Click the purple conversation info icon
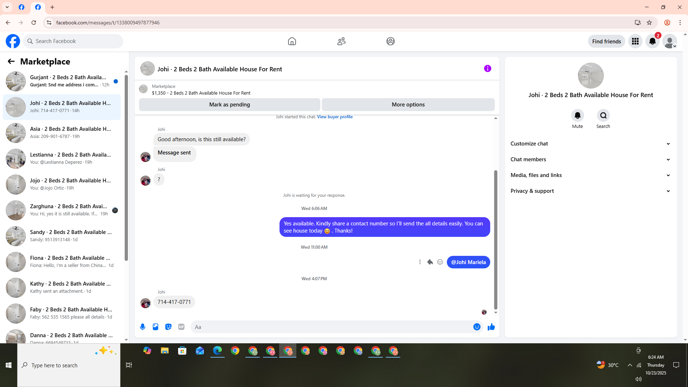Image resolution: width=688 pixels, height=387 pixels. 487,68
